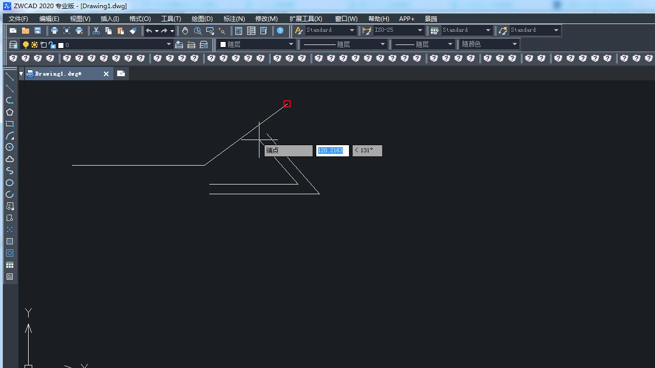Toggle layer 0 on/off lightbulb
The image size is (655, 368).
26,45
